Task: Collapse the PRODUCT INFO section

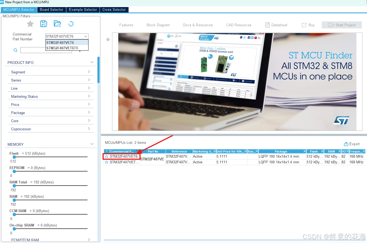Action: tap(92, 62)
